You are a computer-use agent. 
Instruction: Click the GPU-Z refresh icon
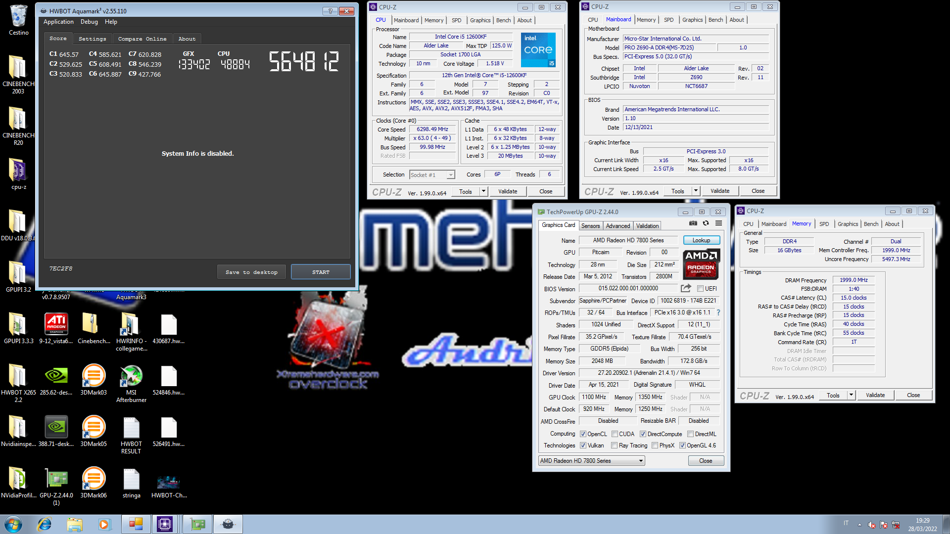[x=706, y=223]
